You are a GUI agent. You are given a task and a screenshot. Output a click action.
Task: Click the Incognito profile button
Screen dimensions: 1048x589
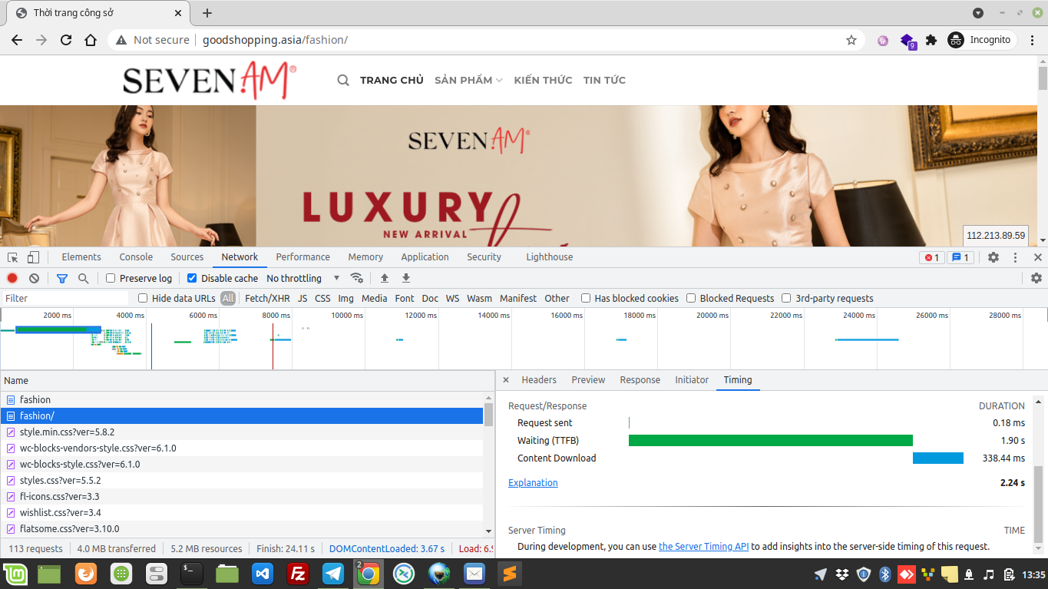pos(980,40)
